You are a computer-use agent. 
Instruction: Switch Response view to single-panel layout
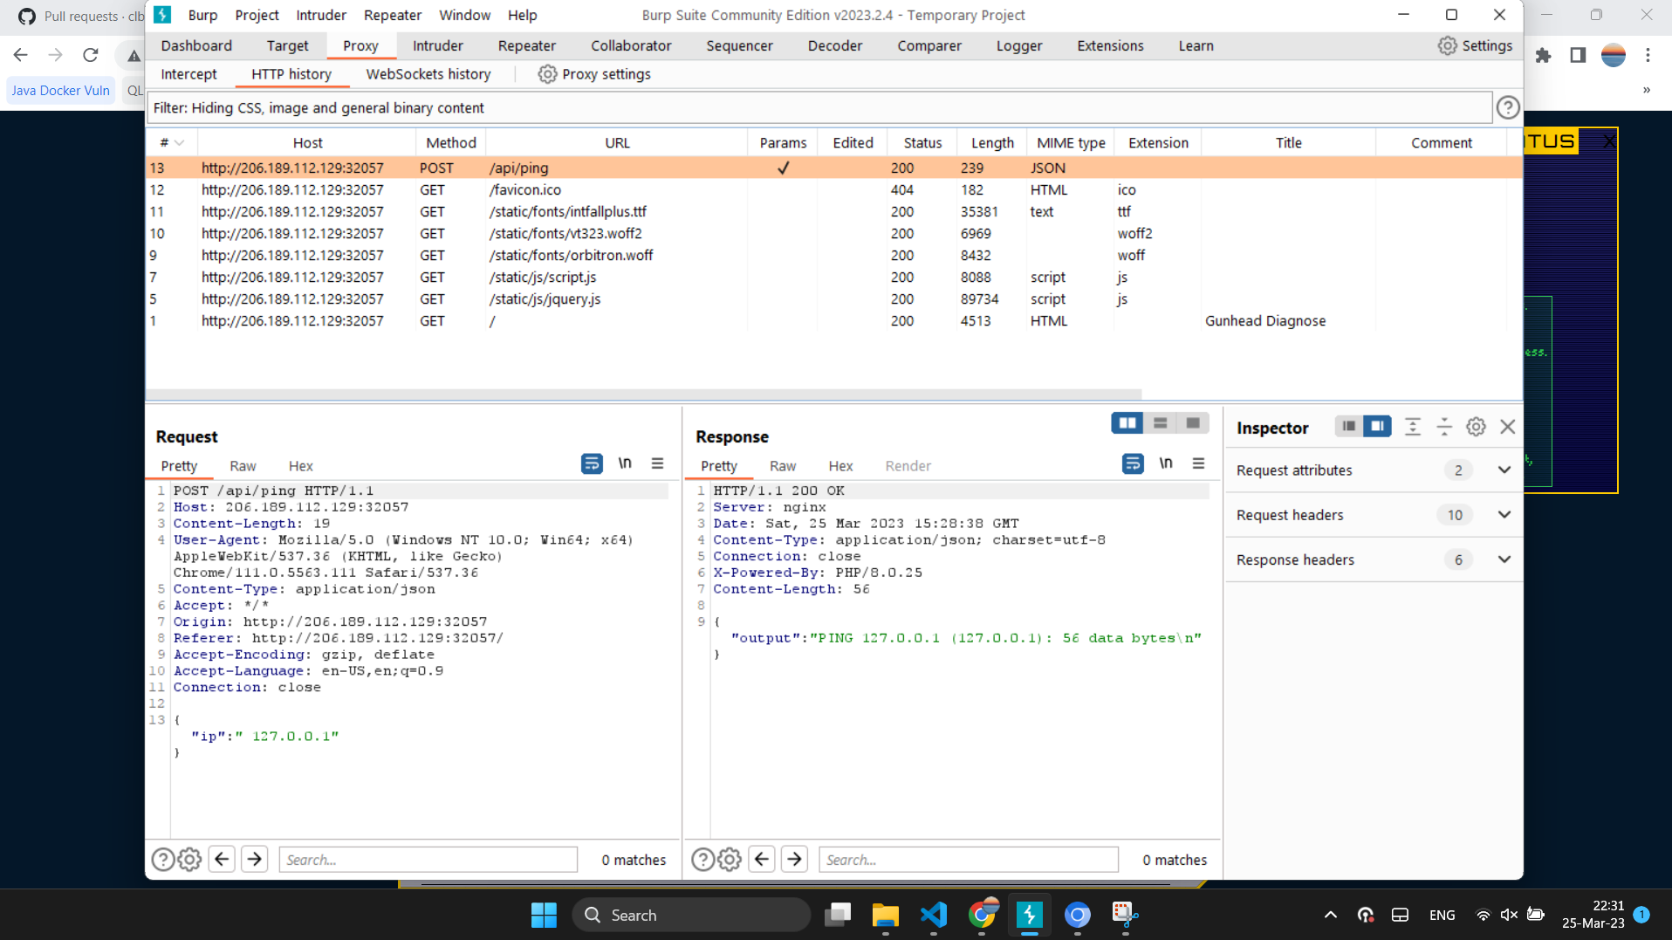point(1192,422)
